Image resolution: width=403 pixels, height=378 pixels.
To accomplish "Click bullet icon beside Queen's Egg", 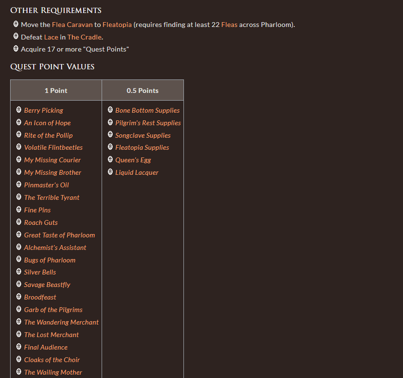I will [110, 159].
